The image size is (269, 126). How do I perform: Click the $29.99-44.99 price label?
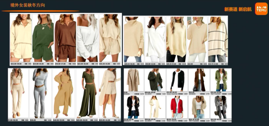[x=105, y=120]
